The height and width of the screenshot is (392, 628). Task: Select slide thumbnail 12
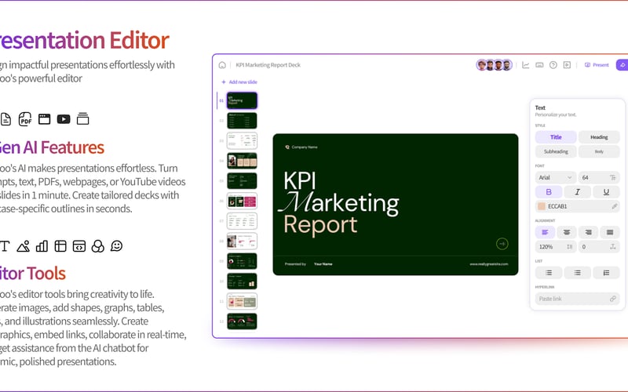click(x=242, y=321)
